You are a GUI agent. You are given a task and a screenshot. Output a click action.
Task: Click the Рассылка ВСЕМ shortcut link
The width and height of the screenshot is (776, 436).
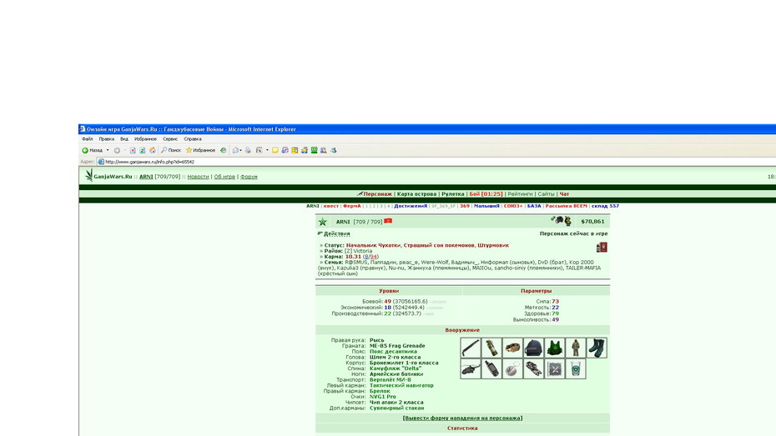pos(567,206)
